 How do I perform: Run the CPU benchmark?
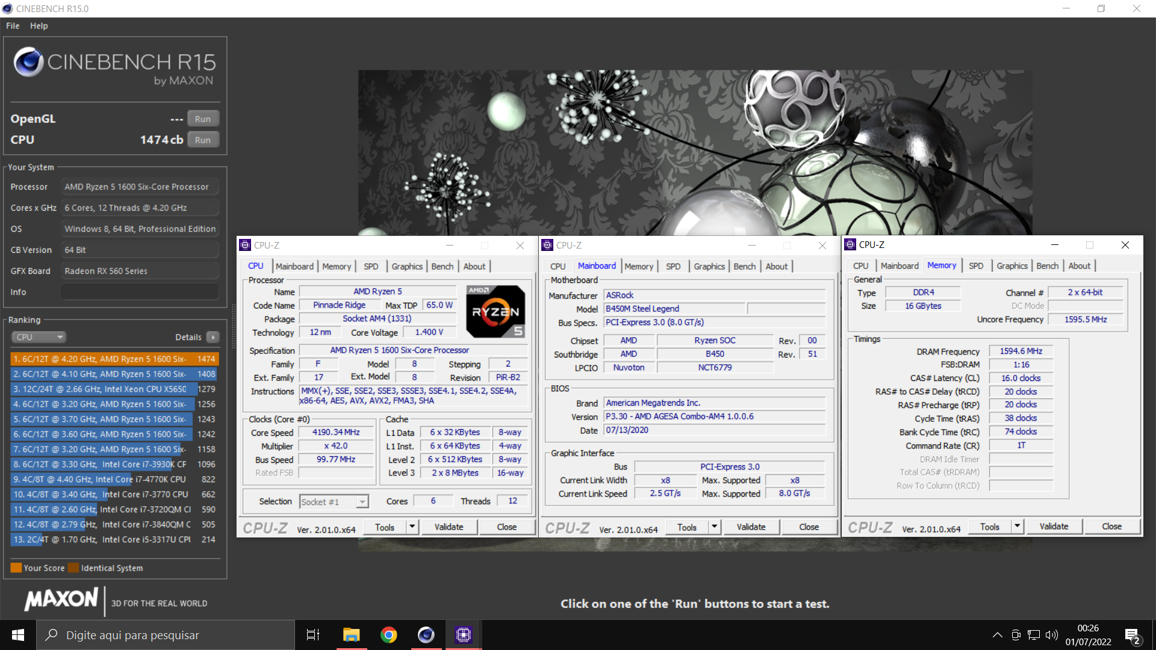[x=203, y=140]
